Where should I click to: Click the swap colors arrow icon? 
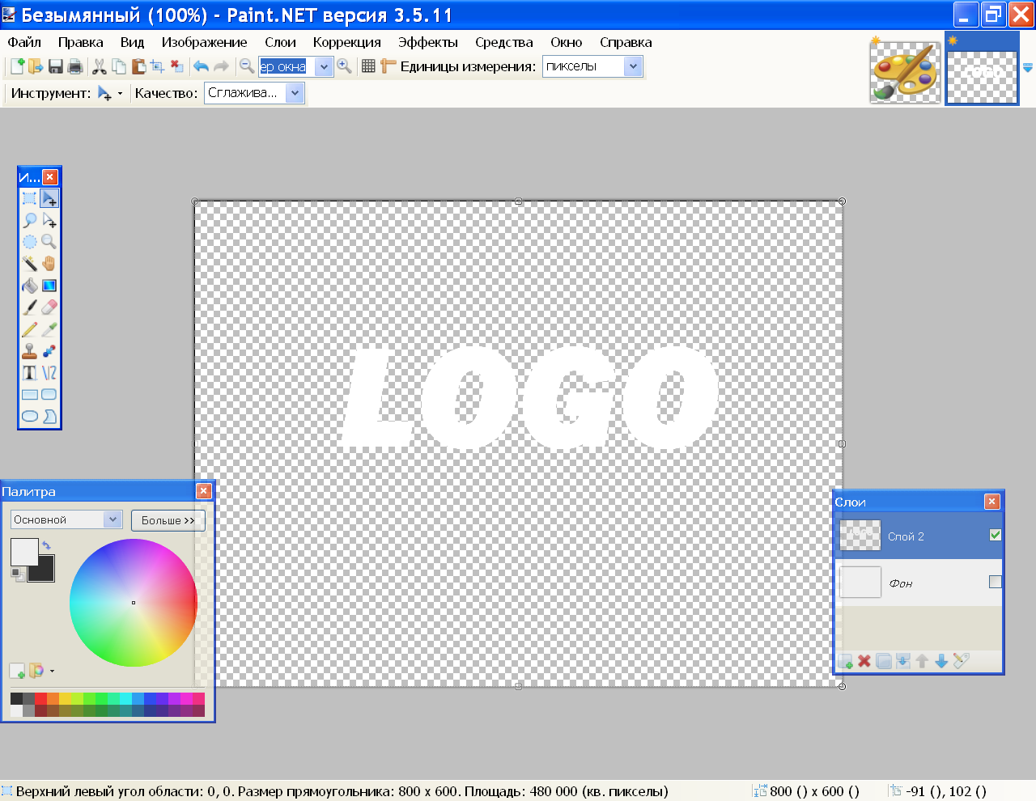pyautogui.click(x=47, y=545)
